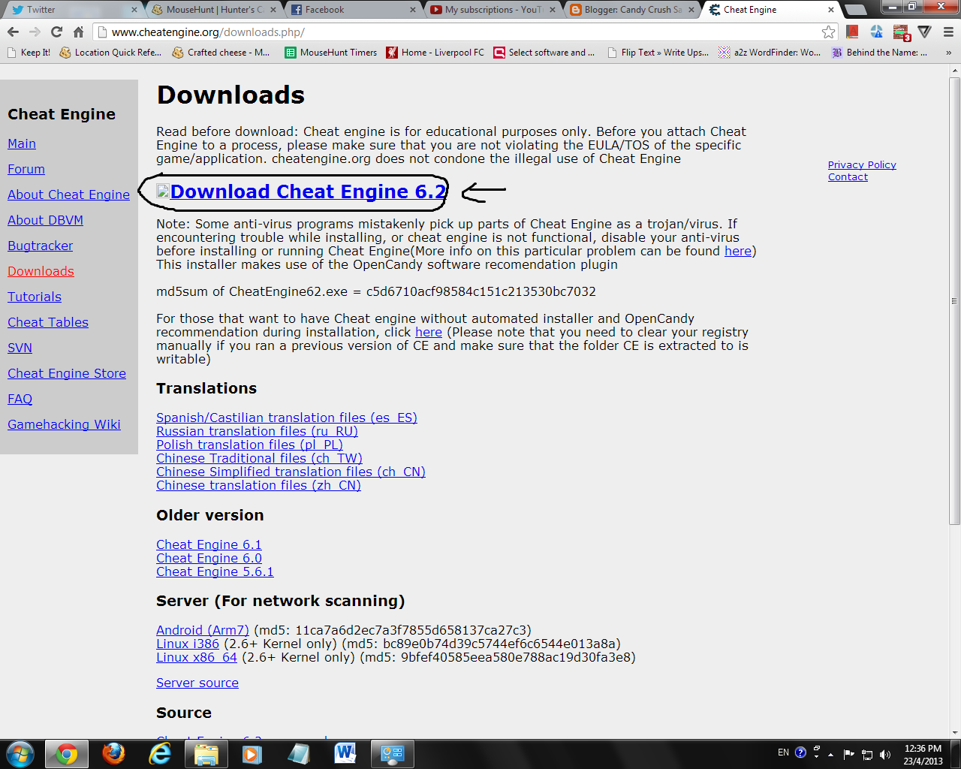The height and width of the screenshot is (769, 961).
Task: Open SVN sidebar link
Action: [20, 348]
